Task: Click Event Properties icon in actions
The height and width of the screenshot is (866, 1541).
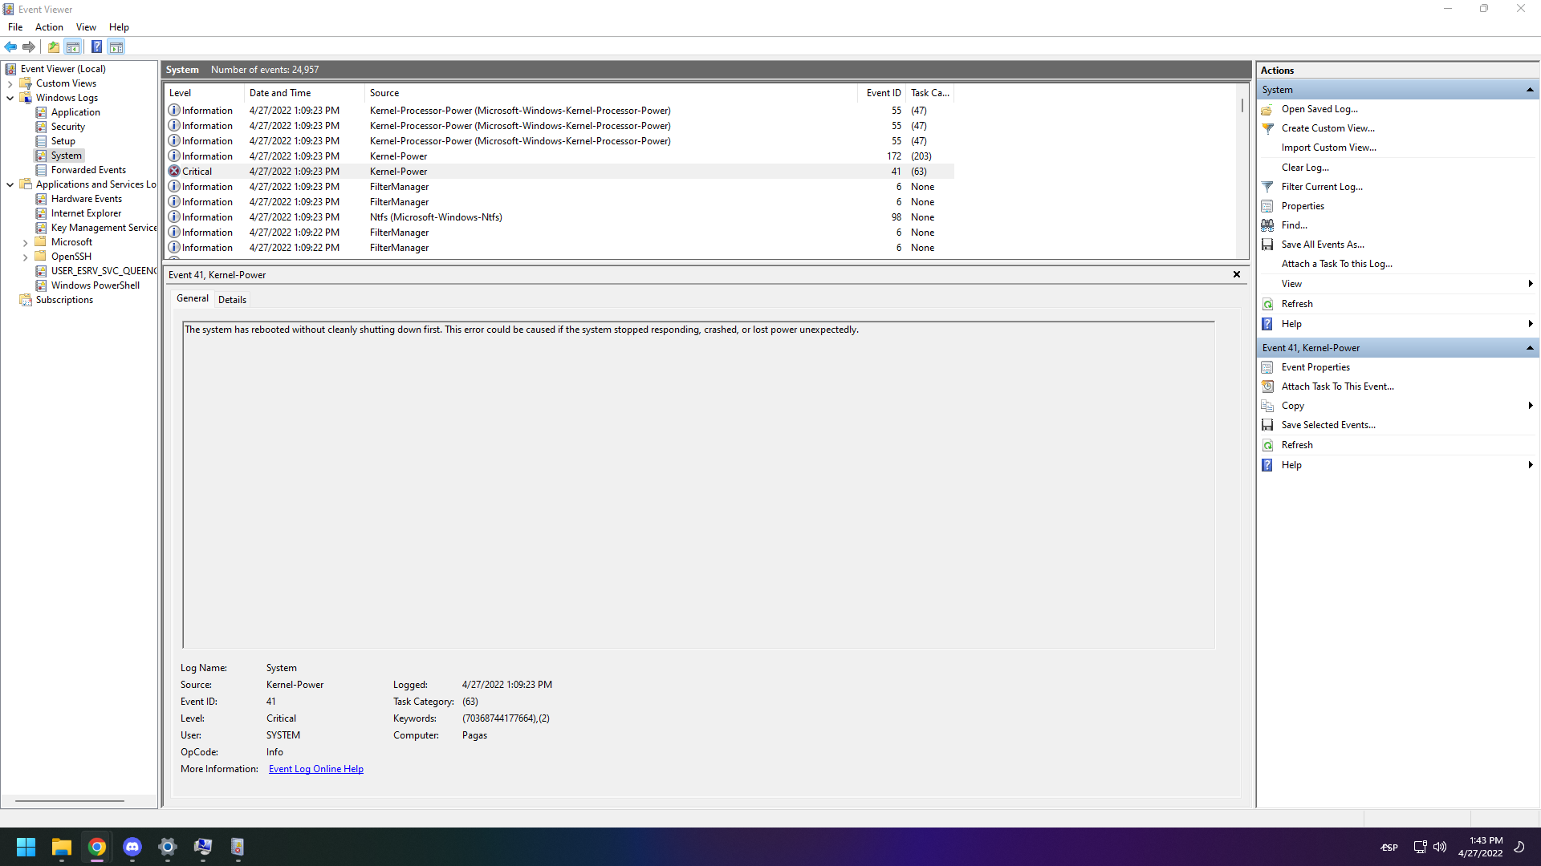Action: [1267, 367]
